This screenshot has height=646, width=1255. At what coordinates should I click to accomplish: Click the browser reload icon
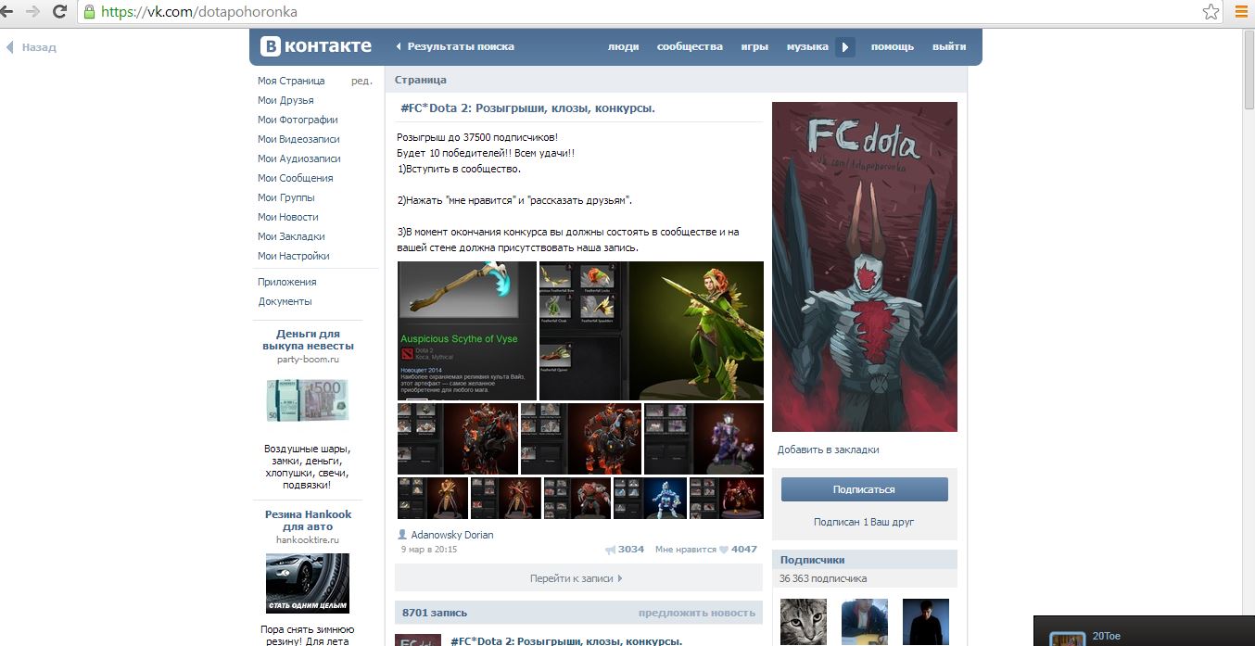click(x=60, y=12)
